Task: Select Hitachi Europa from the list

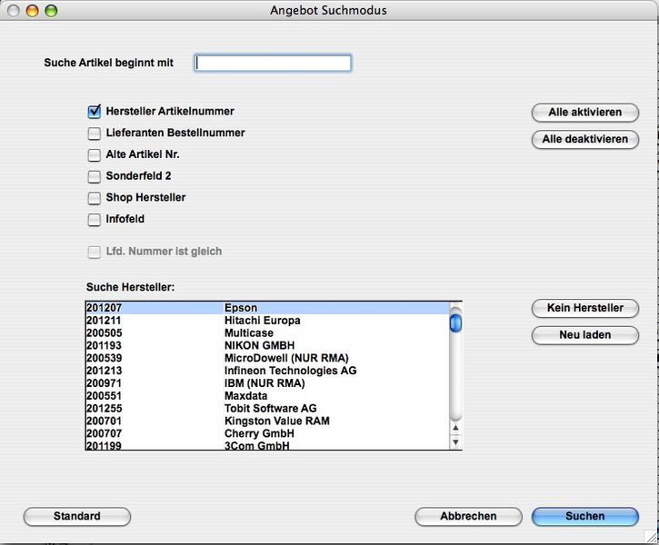Action: click(x=262, y=321)
